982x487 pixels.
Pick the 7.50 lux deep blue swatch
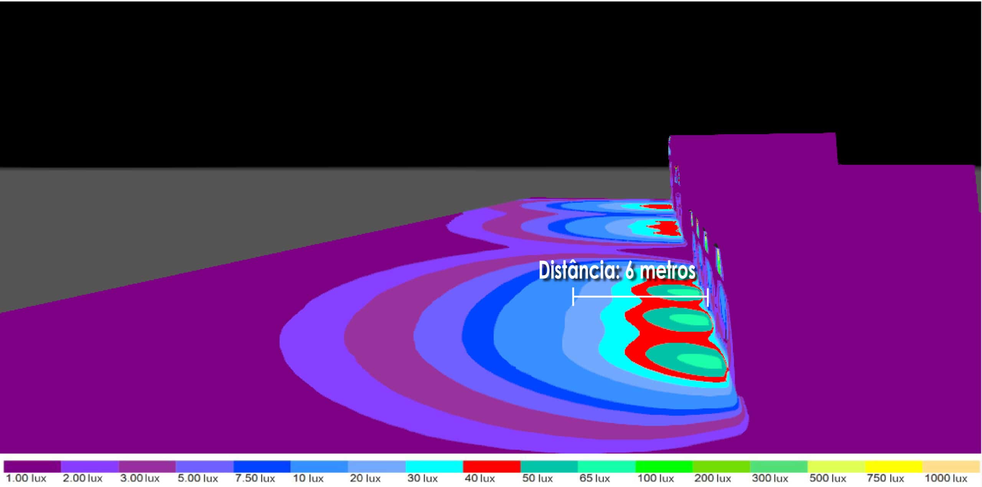pos(262,466)
